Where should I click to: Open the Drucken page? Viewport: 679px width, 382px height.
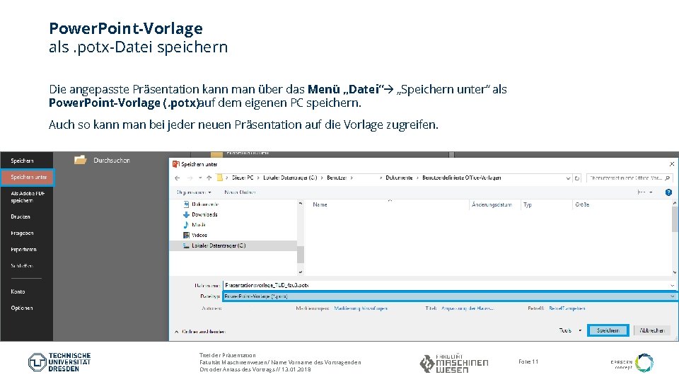point(21,216)
